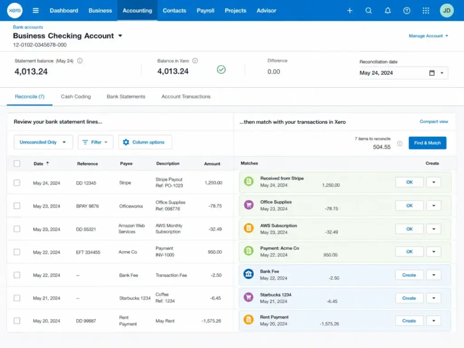Switch to Compact view link

pos(434,121)
